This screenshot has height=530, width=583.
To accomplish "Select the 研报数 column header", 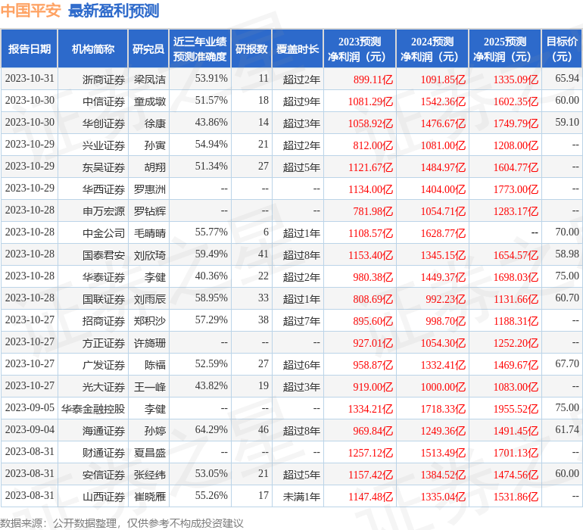I will point(251,48).
